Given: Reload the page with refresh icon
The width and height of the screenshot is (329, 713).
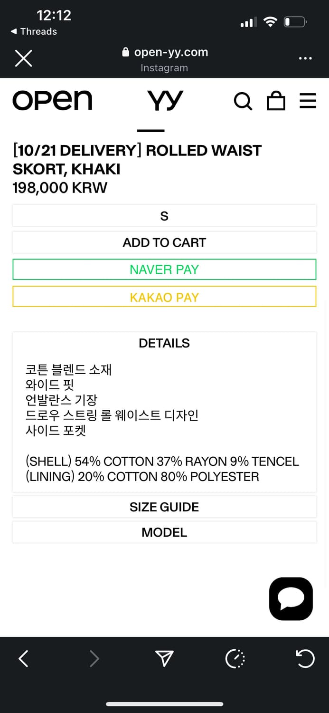Looking at the screenshot, I should pyautogui.click(x=305, y=659).
